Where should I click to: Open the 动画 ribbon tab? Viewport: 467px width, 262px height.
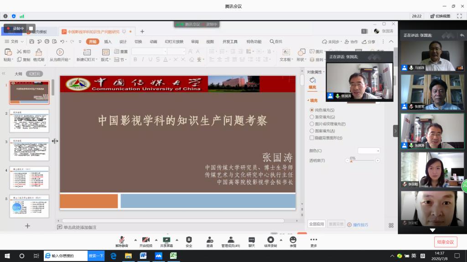coord(153,41)
